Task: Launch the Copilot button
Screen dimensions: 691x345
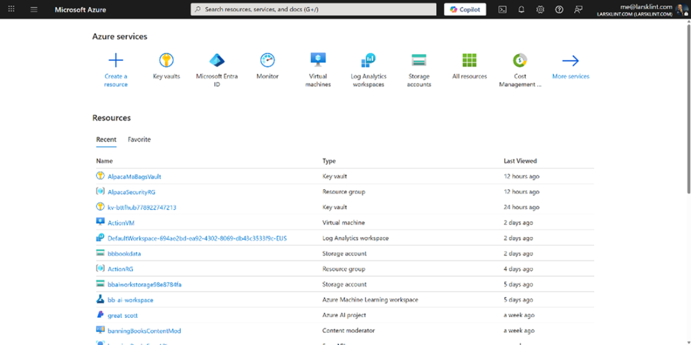Action: [465, 9]
